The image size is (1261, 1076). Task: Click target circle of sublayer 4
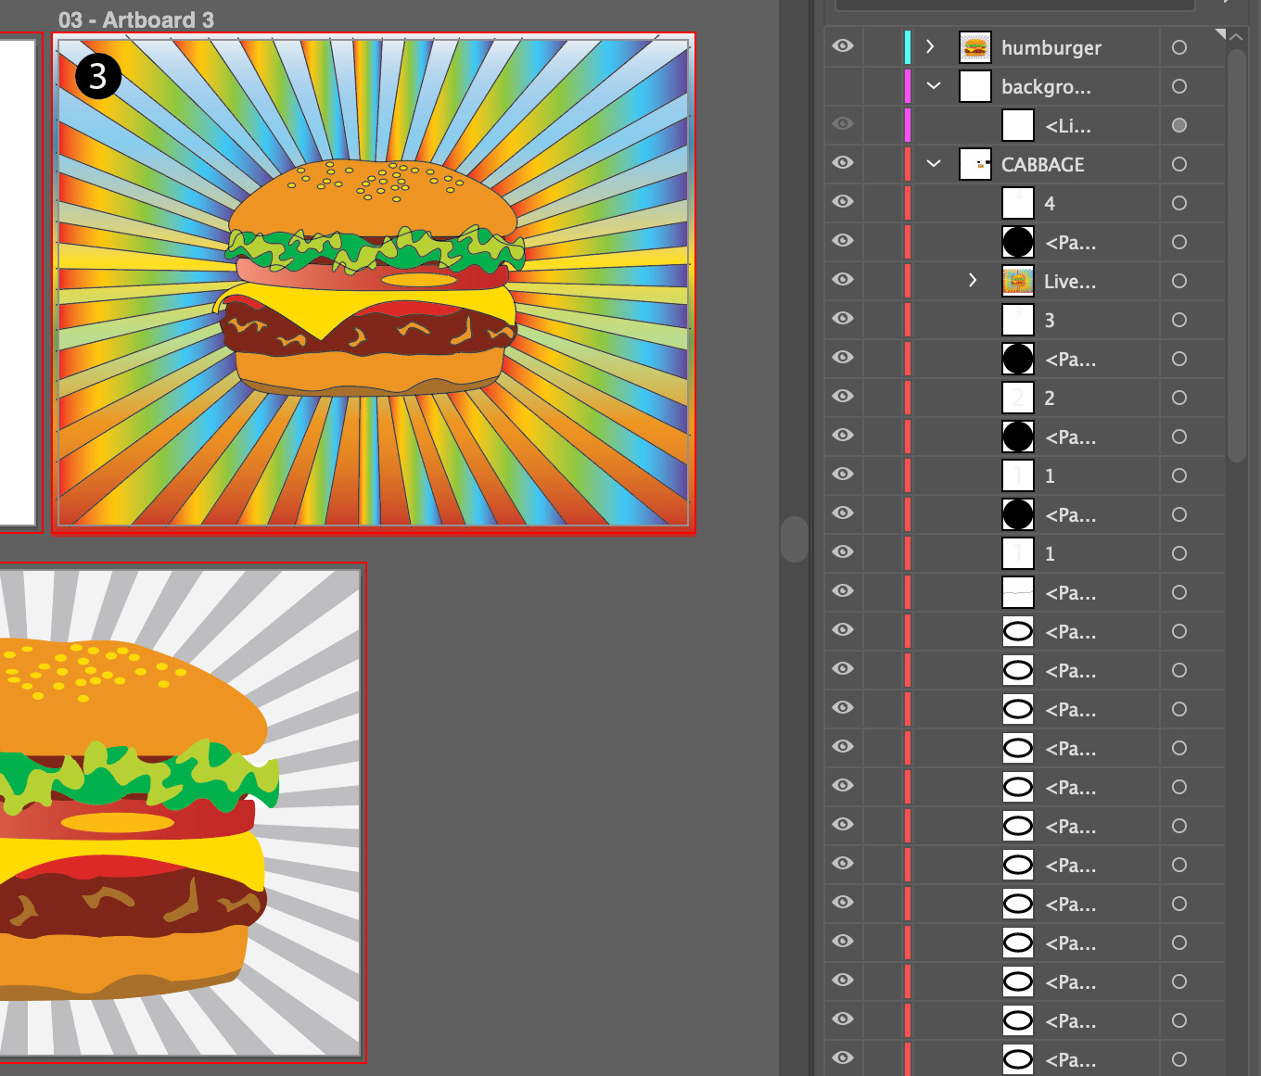point(1179,203)
